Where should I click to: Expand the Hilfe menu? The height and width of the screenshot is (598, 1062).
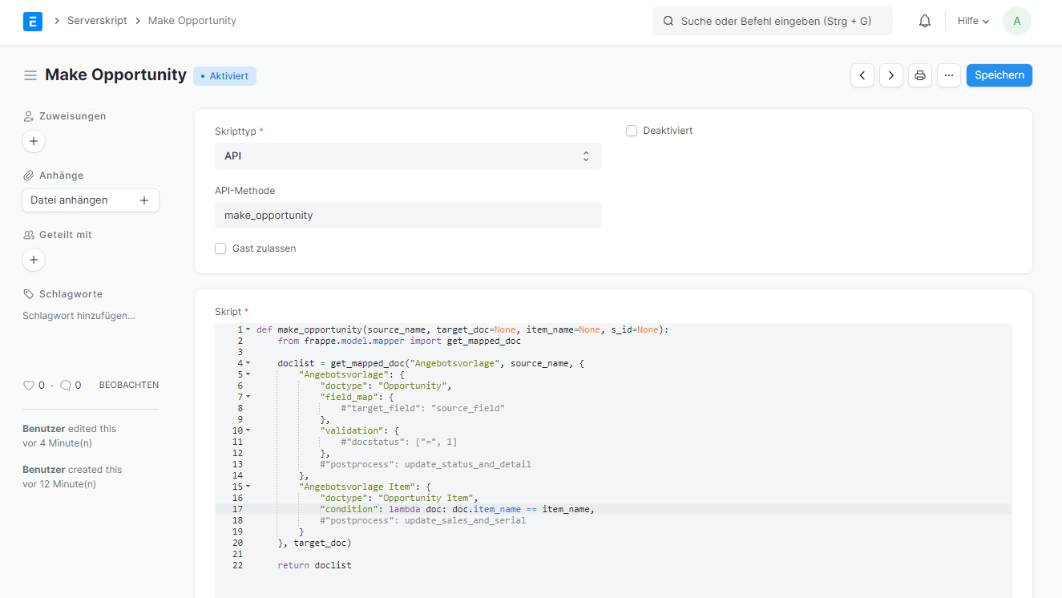(973, 21)
